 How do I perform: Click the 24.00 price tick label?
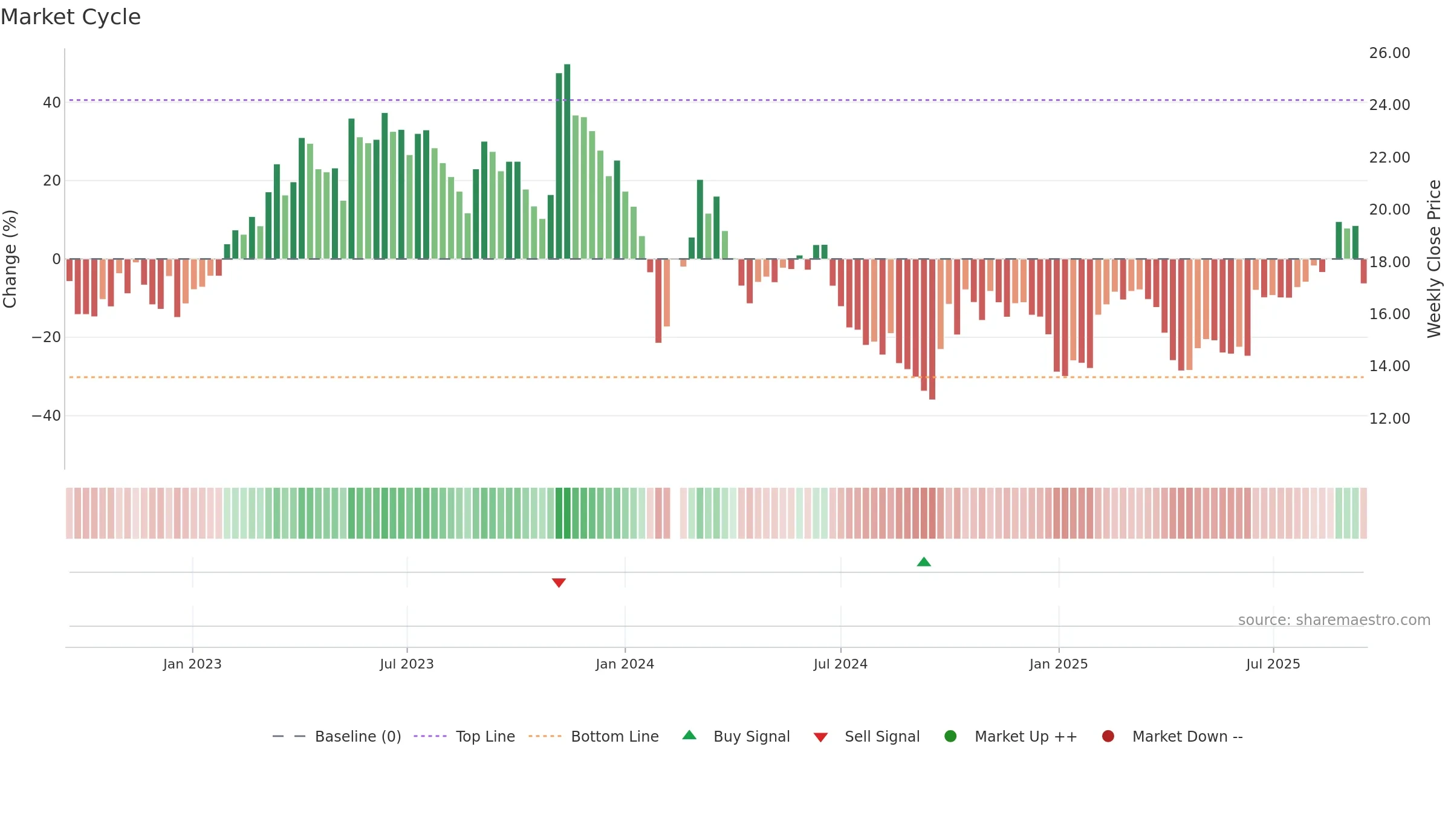point(1389,105)
